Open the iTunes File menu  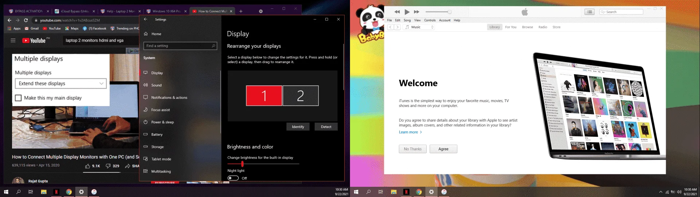pos(389,20)
